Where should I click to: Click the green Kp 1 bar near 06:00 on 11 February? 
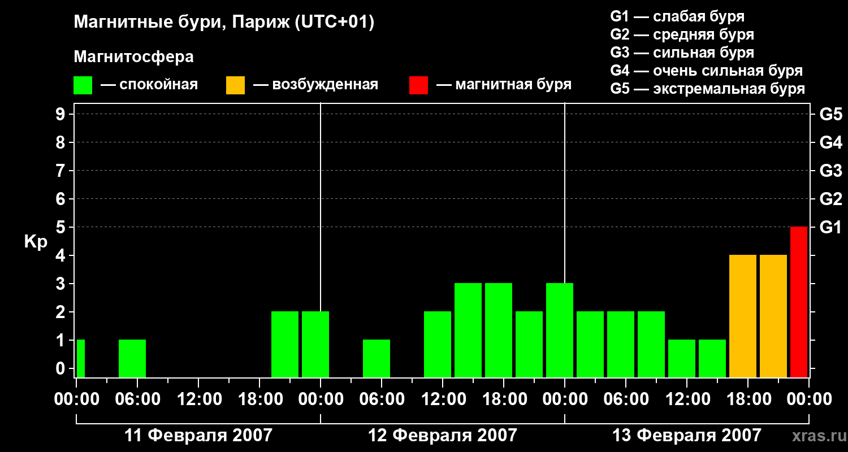[x=132, y=358]
